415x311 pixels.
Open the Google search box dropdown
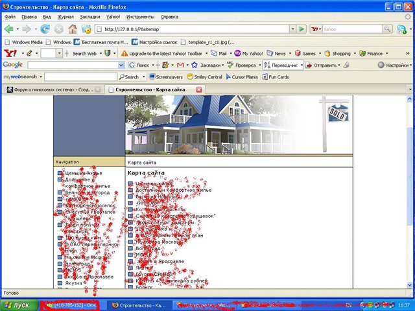pyautogui.click(x=121, y=65)
